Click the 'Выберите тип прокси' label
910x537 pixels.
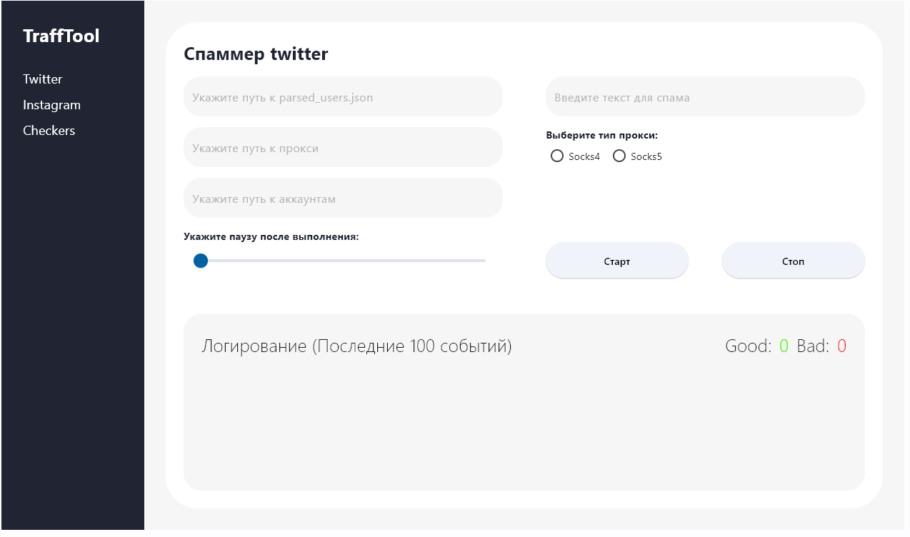click(601, 135)
